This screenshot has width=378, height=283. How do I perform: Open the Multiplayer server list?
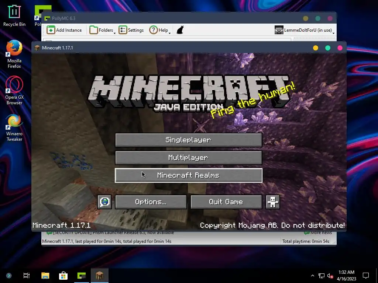(189, 158)
